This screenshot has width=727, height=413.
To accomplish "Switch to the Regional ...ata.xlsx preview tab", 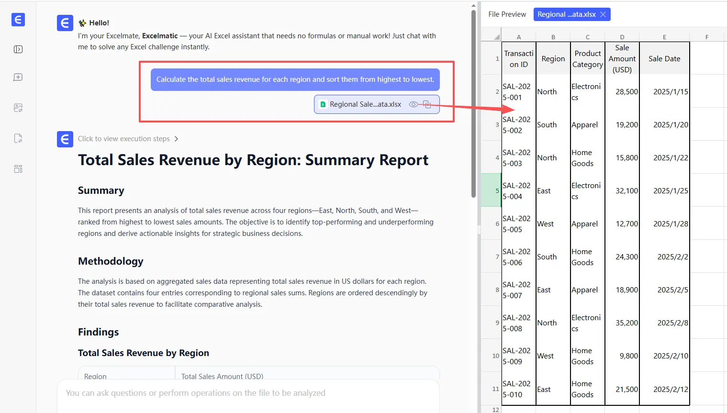I will [566, 14].
